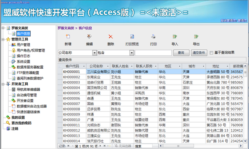Go to last record navigation button
249x149 pixels.
tap(105, 146)
